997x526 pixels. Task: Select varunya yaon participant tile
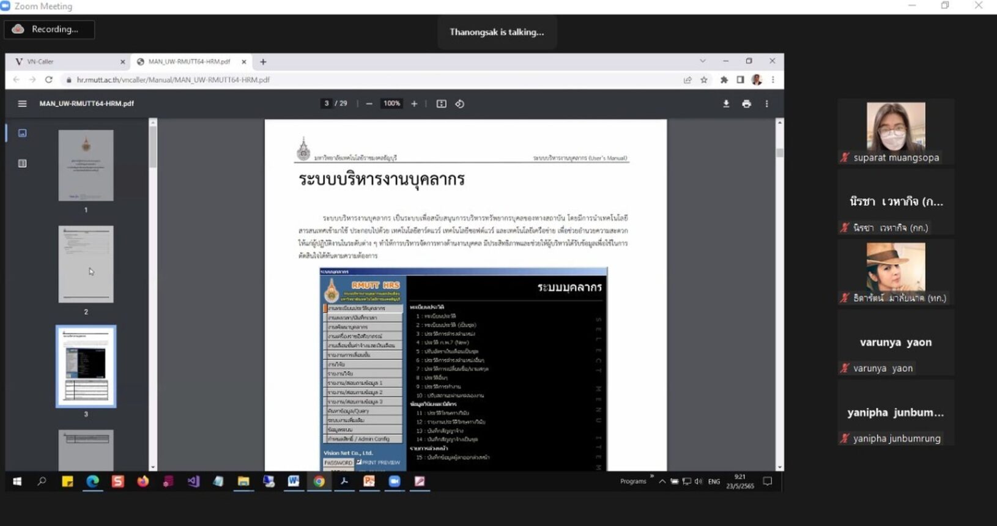pos(895,343)
